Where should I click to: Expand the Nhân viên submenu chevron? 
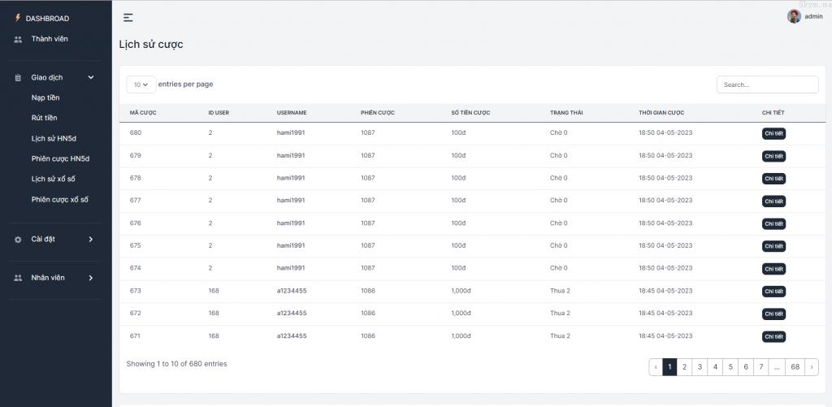click(91, 278)
